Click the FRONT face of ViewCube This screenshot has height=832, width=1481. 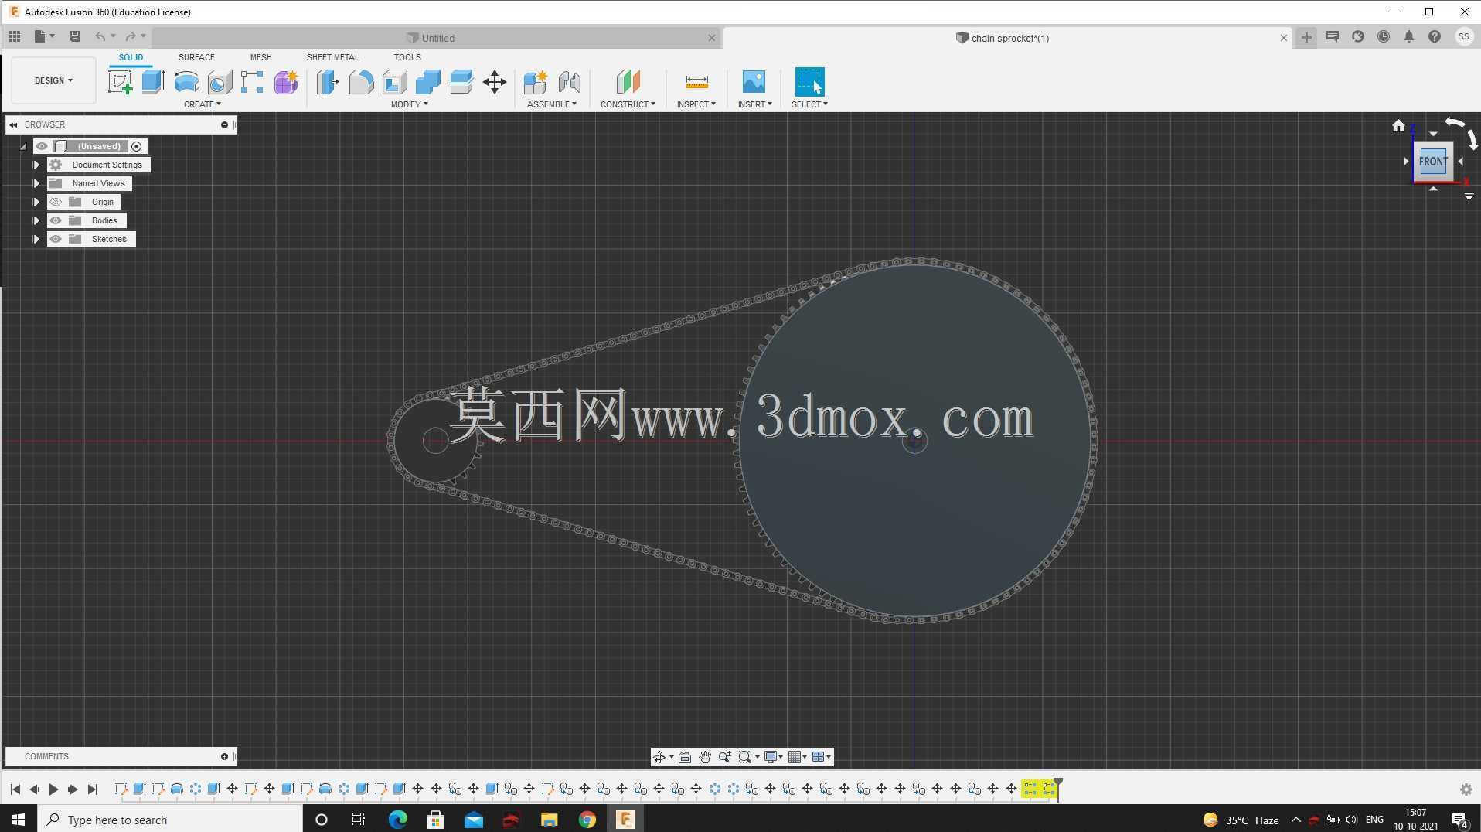click(x=1433, y=162)
